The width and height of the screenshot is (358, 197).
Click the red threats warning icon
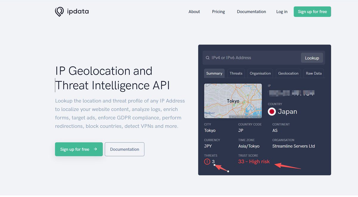click(x=207, y=162)
